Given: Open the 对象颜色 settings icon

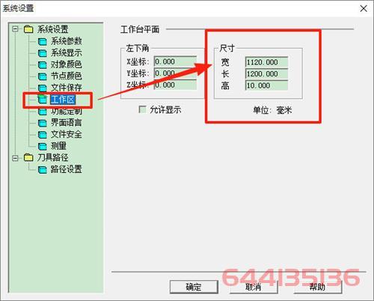Looking at the screenshot, I should [43, 64].
